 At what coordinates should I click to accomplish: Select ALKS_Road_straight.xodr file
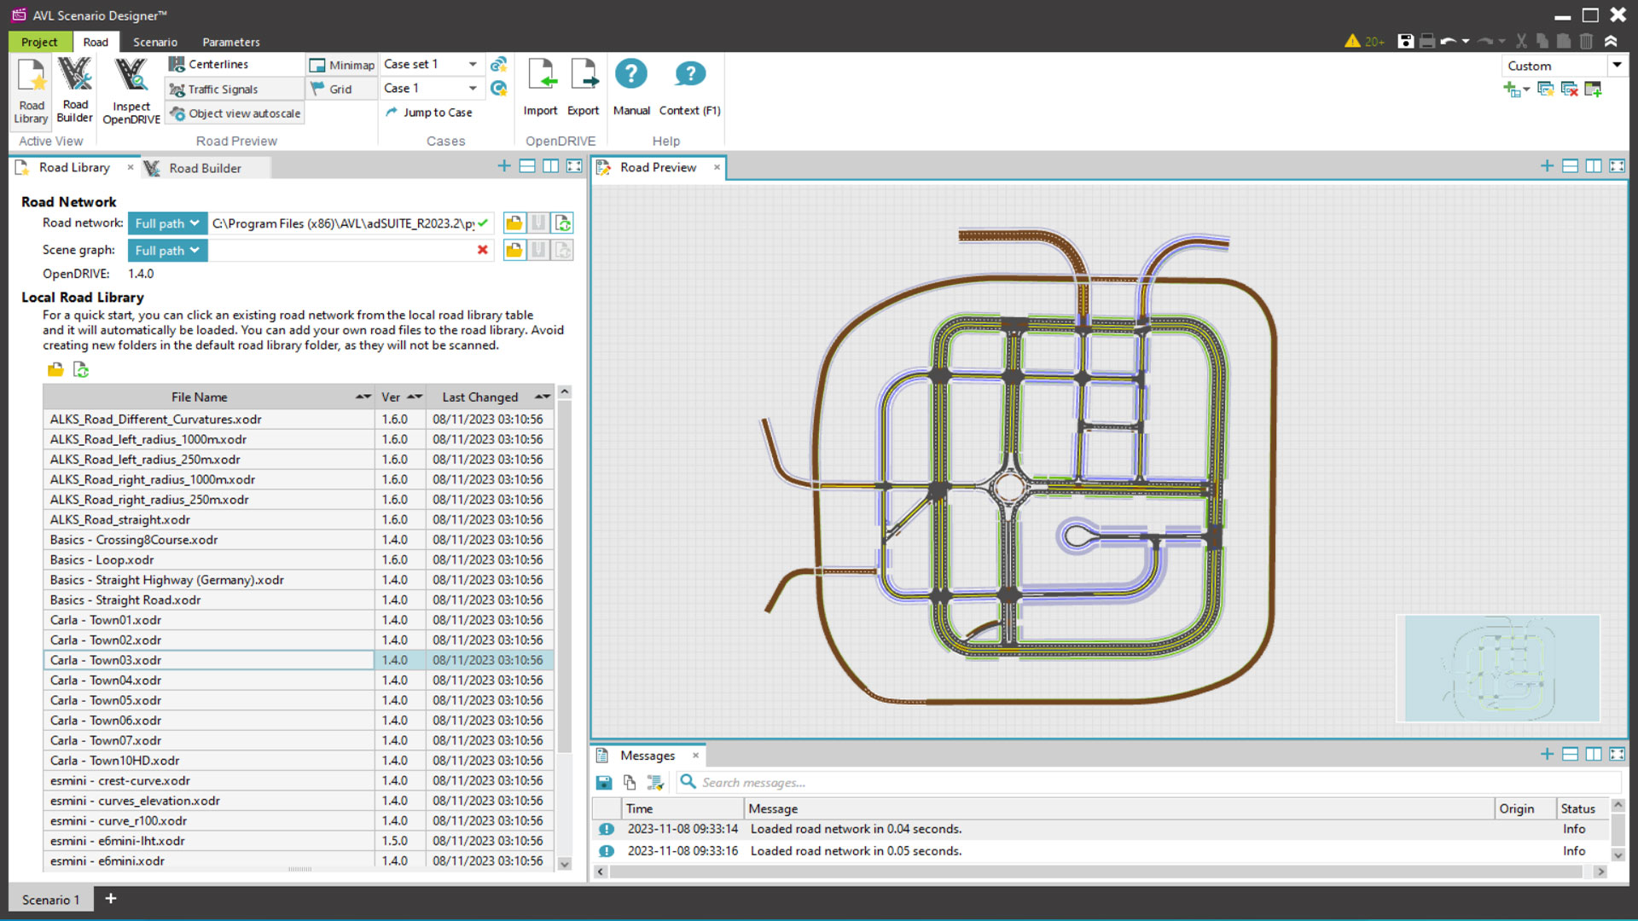[x=209, y=519]
